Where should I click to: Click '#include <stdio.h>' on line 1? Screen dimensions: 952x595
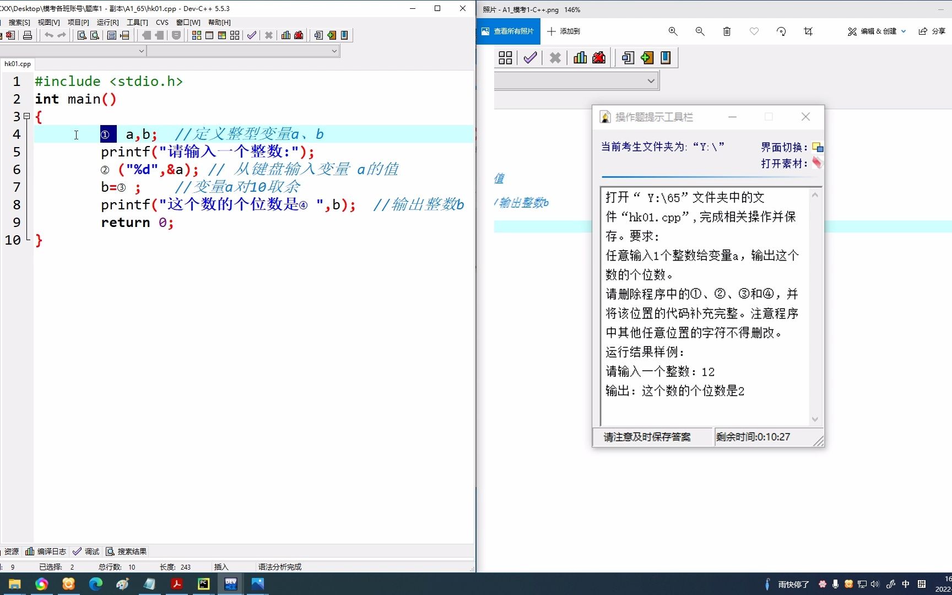click(109, 82)
